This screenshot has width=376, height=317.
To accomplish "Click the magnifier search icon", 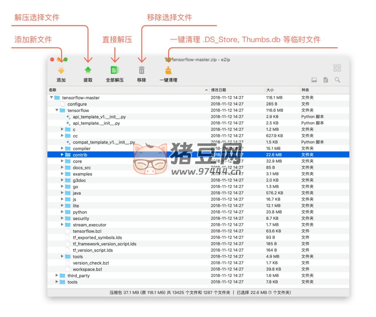I will click(x=338, y=80).
